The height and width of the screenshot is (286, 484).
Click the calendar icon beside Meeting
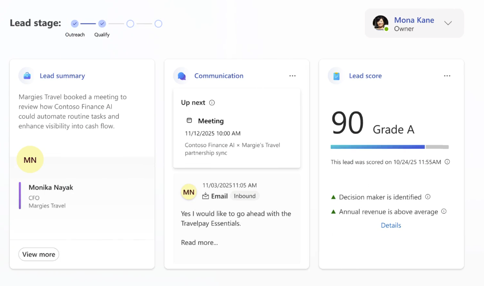point(189,120)
